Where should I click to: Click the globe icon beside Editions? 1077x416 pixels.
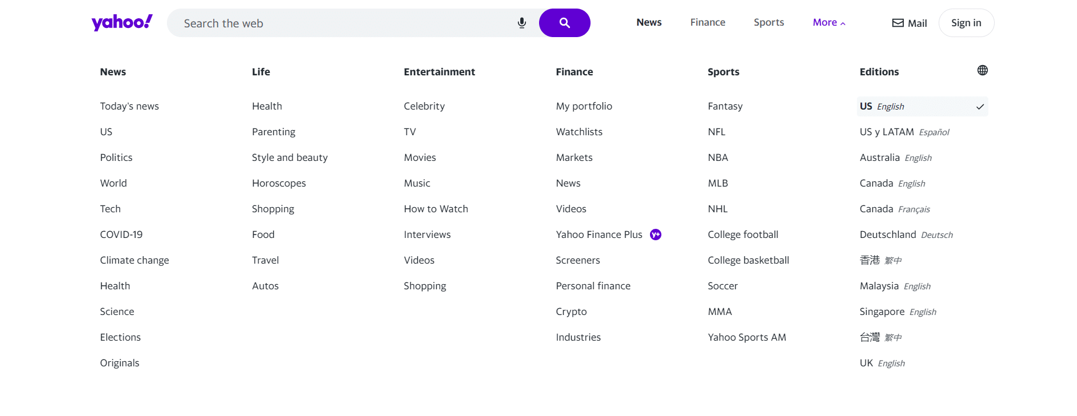pos(982,70)
